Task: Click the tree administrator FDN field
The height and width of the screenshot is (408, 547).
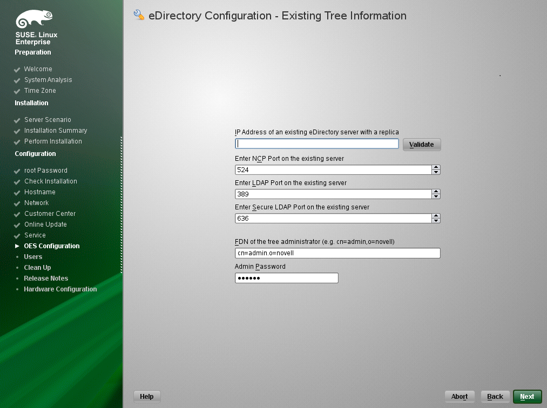Action: [x=337, y=253]
